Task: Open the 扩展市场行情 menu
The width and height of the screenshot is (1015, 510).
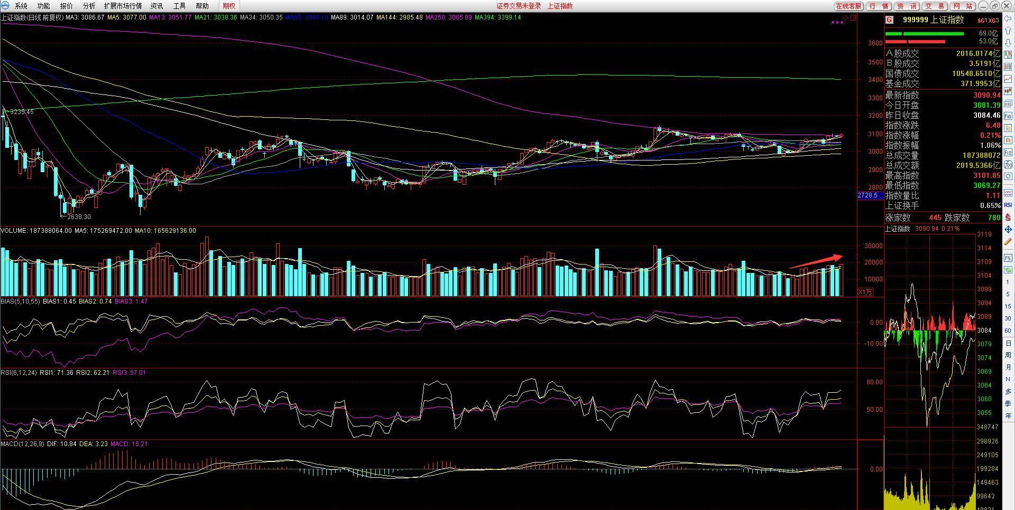Action: [123, 6]
